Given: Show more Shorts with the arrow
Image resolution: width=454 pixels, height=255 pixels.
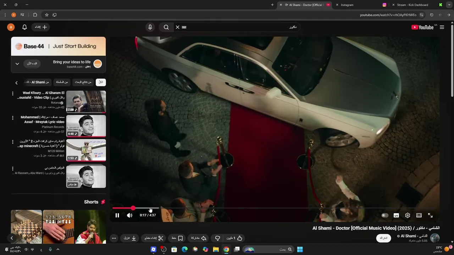Looking at the screenshot, I should [x=12, y=238].
